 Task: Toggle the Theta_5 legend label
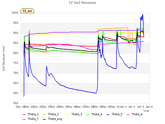click(x=117, y=114)
